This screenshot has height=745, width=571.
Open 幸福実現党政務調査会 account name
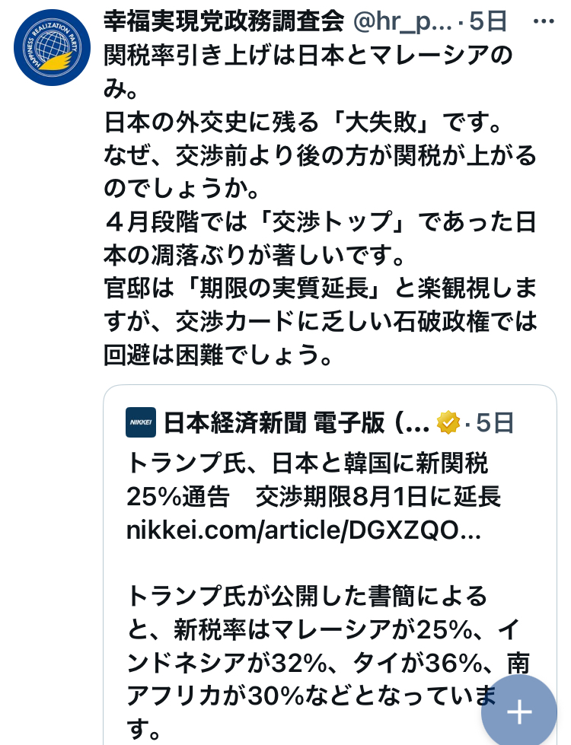tap(224, 21)
